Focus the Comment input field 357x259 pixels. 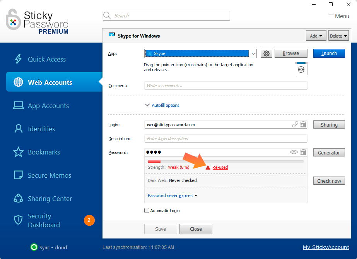pos(225,86)
